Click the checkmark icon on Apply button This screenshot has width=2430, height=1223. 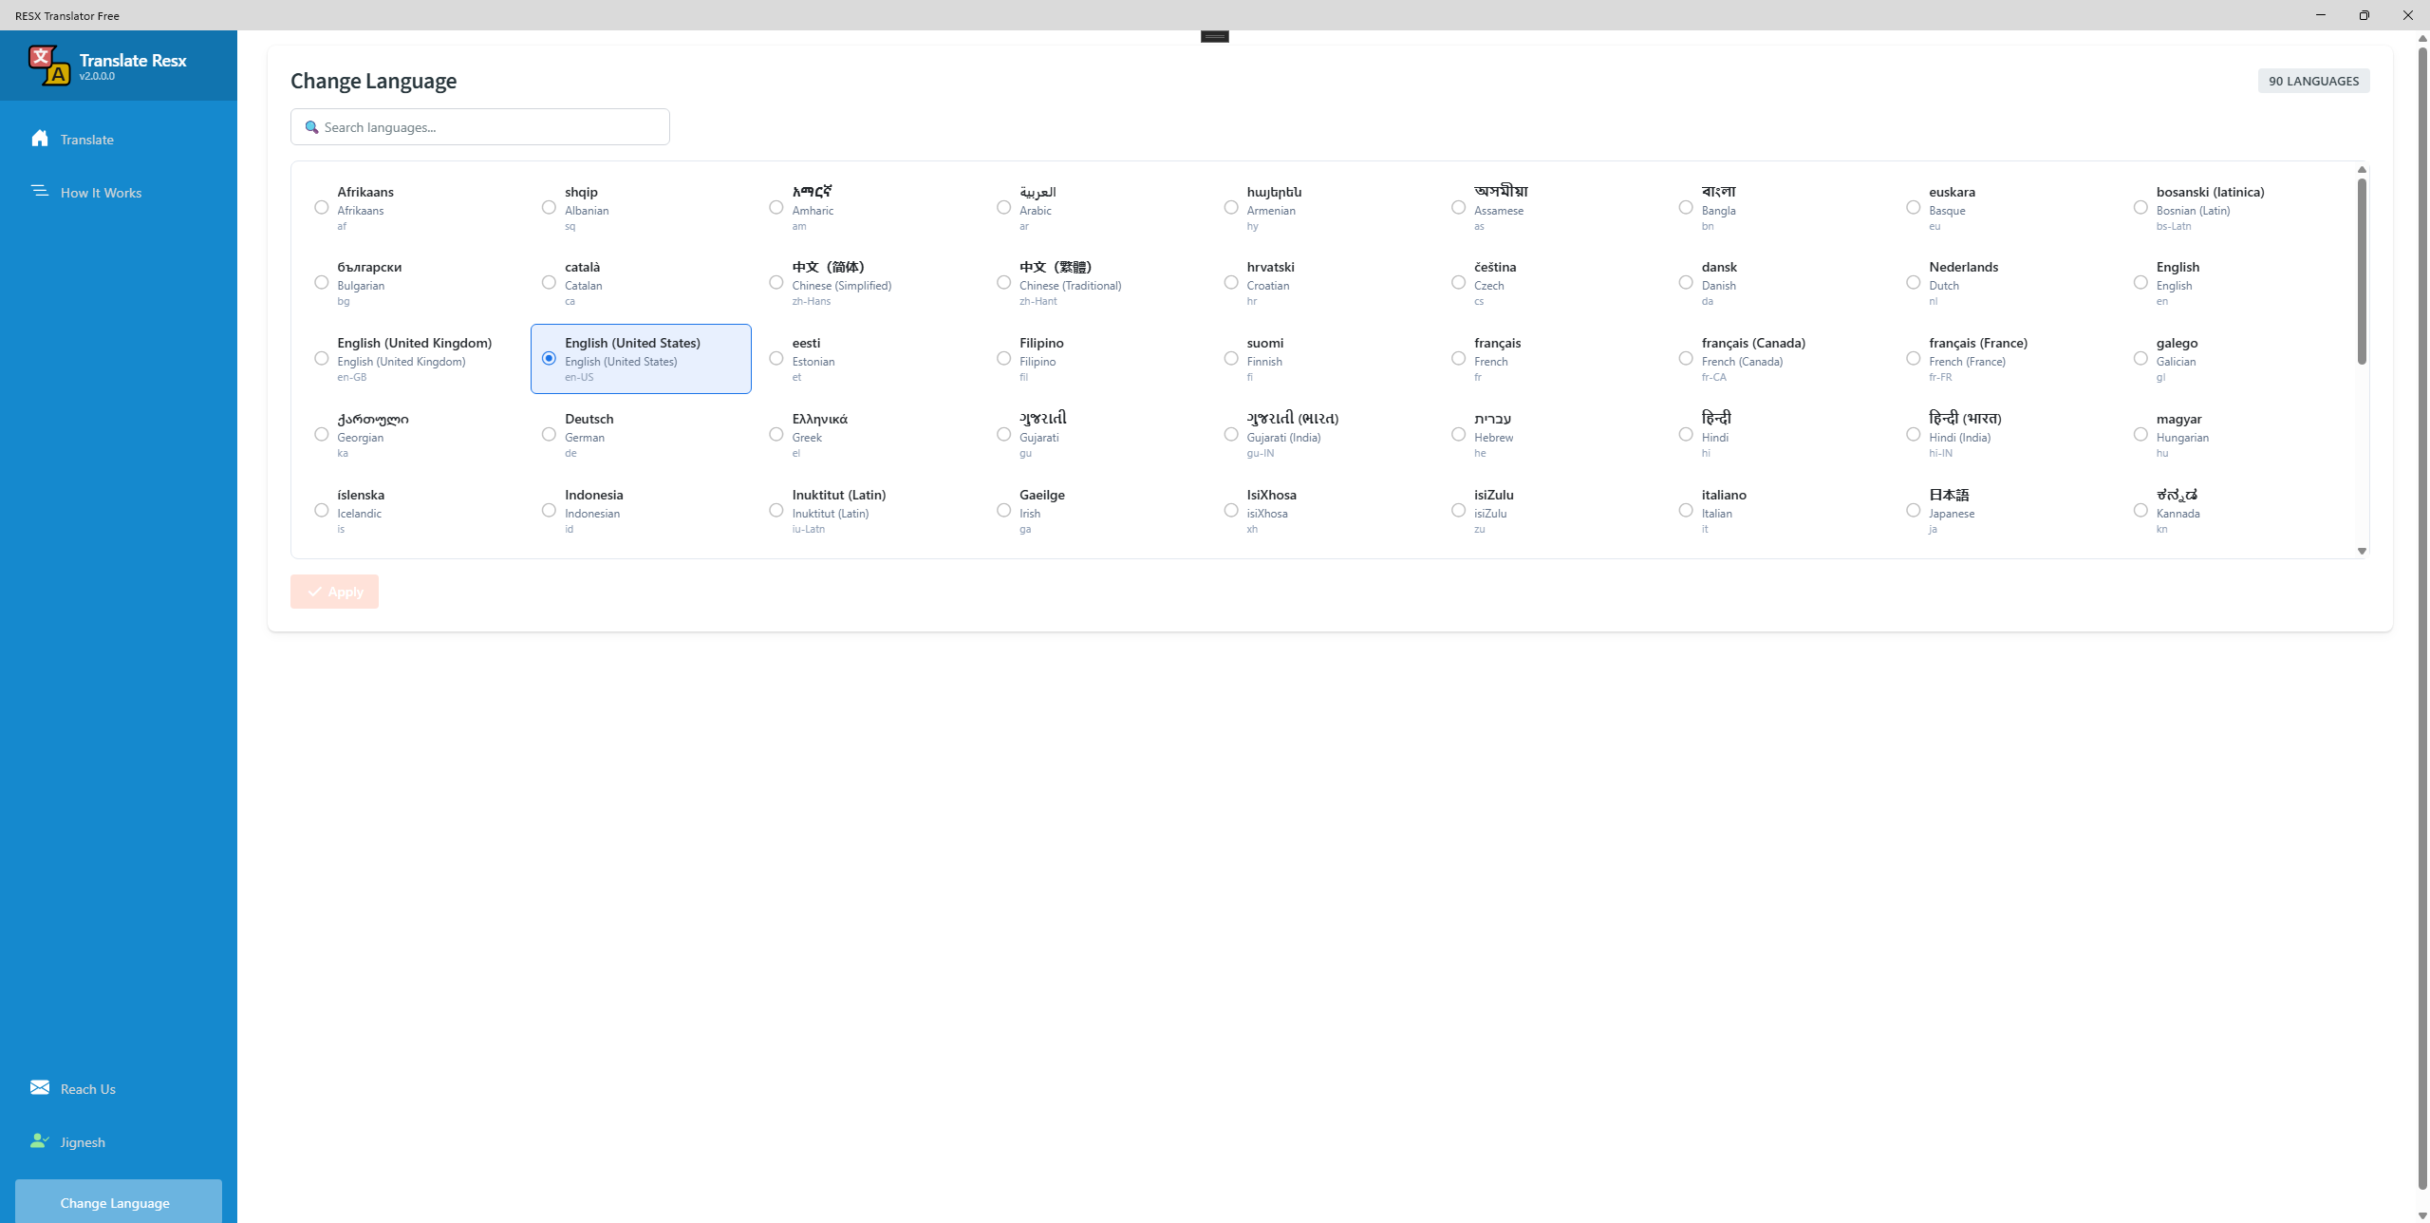point(315,591)
